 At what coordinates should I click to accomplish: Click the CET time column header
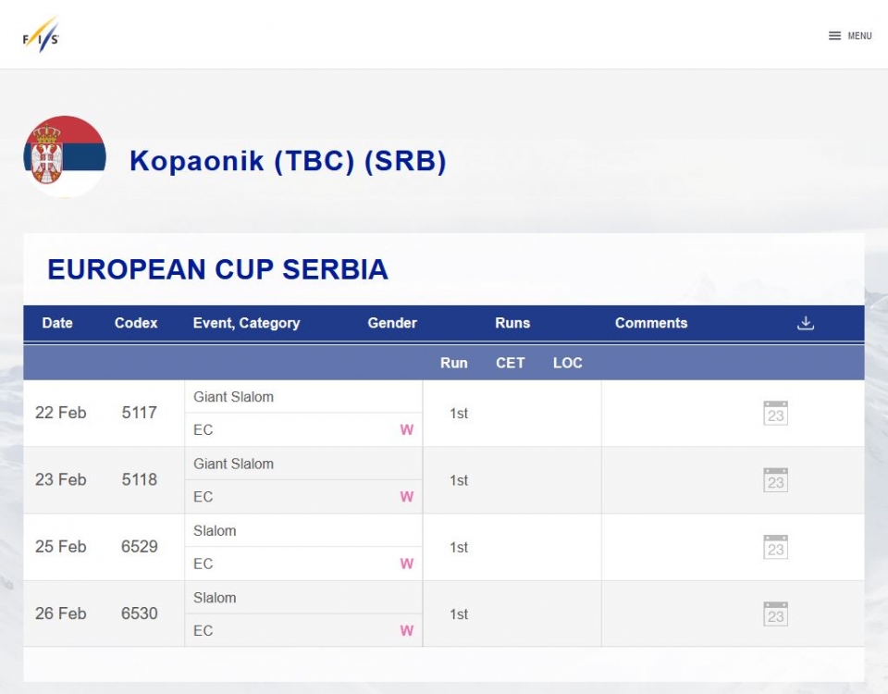tap(511, 363)
